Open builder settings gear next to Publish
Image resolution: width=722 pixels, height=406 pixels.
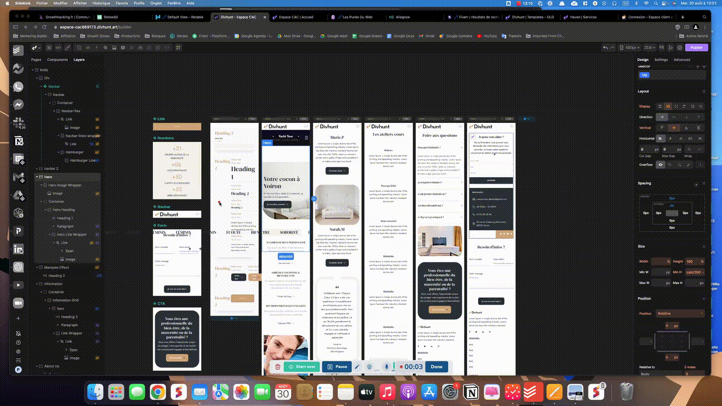(x=679, y=47)
